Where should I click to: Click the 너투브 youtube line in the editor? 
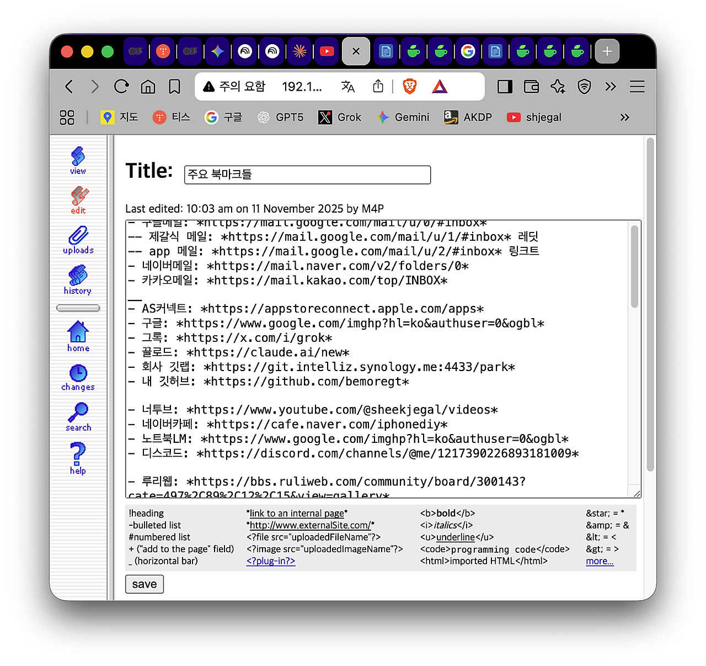313,410
